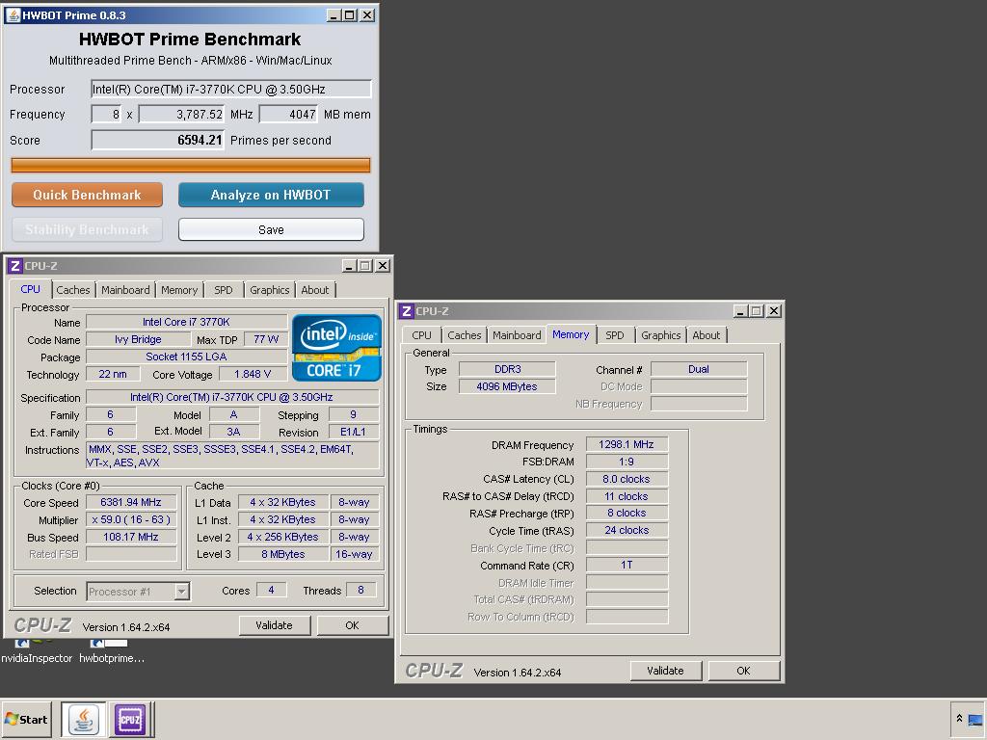Click the CPU-Z logo icon in the Memory window title bar

[407, 311]
